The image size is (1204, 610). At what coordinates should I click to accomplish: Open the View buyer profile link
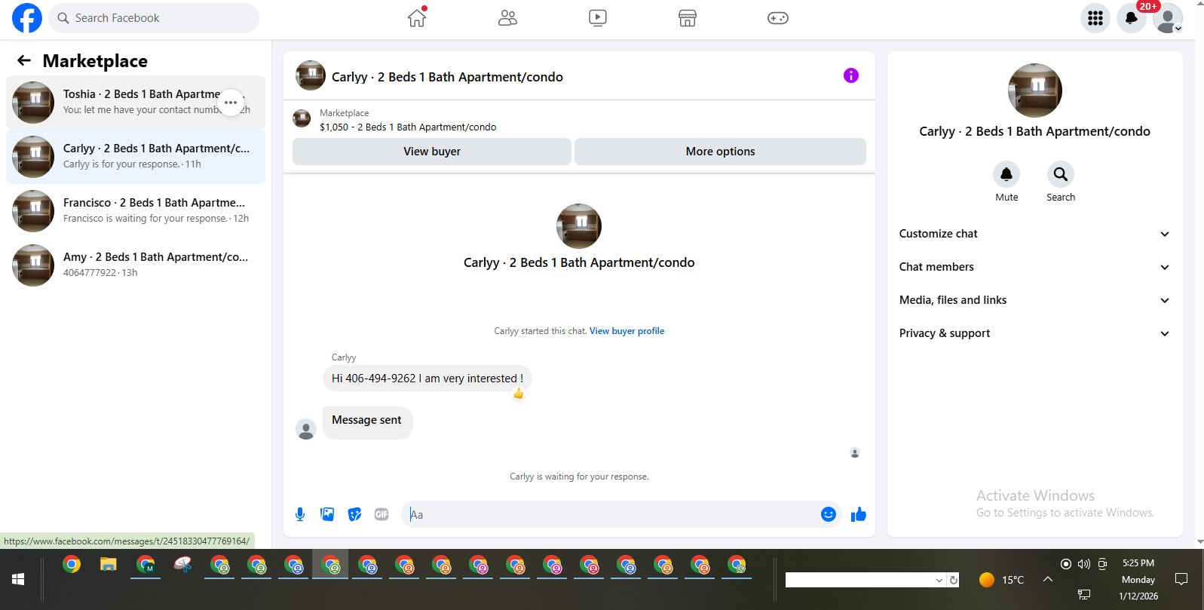click(x=627, y=331)
